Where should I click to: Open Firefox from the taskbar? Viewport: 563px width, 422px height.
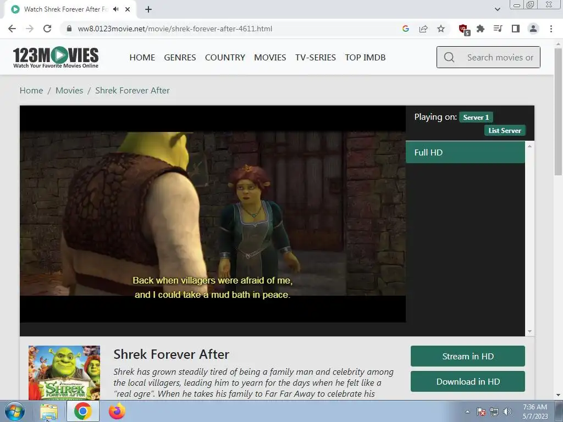[x=117, y=411]
